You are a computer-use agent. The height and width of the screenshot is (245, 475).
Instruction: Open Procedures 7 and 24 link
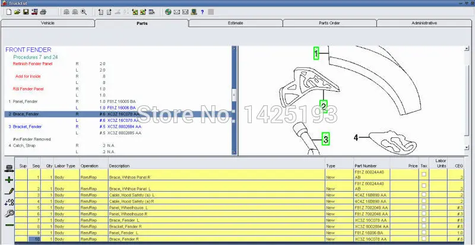36,57
